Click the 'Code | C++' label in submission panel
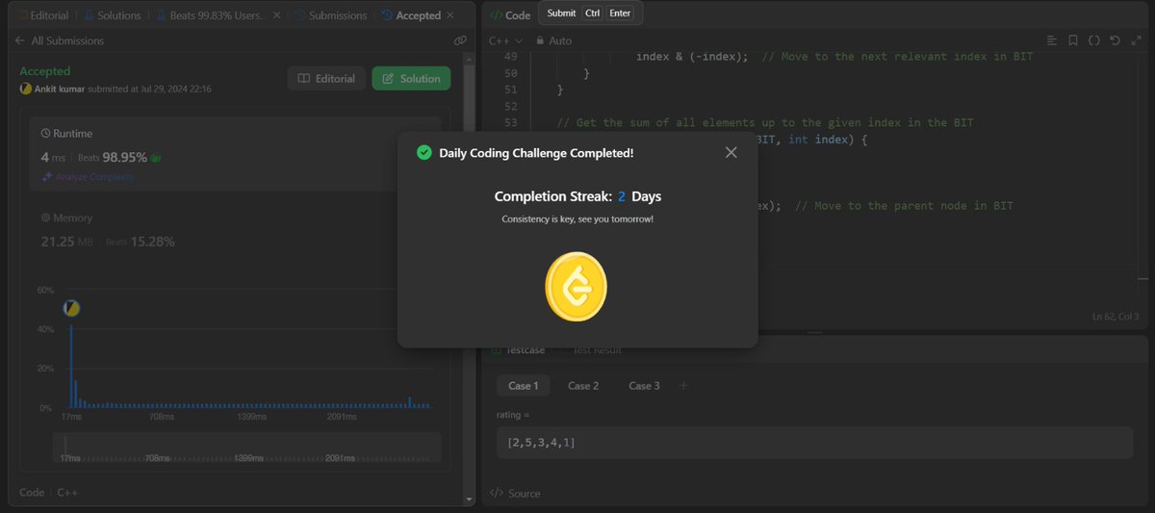The width and height of the screenshot is (1155, 513). click(x=48, y=492)
